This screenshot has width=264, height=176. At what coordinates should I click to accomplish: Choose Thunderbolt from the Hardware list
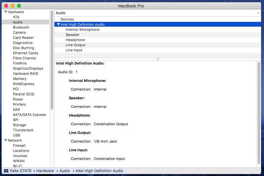(x=23, y=130)
